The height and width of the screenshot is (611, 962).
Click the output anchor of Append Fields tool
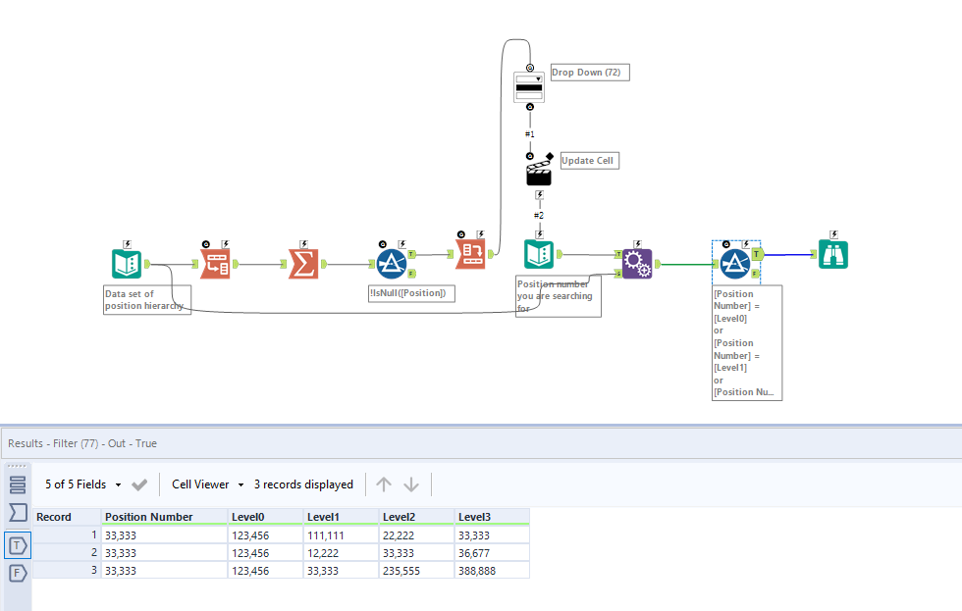point(657,264)
